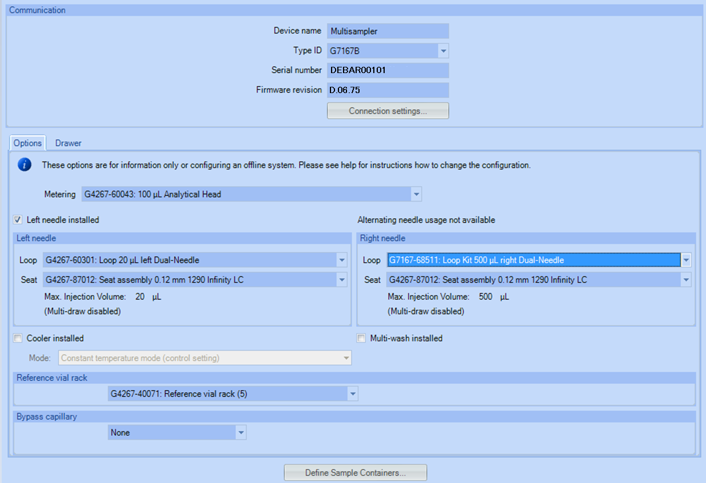Click the Reference vial rack dropdown arrow
The image size is (706, 483).
[353, 393]
